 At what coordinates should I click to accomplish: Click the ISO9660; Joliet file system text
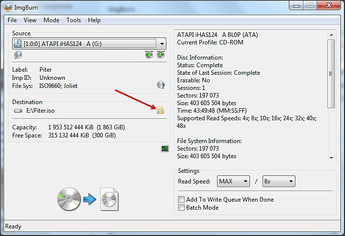58,86
